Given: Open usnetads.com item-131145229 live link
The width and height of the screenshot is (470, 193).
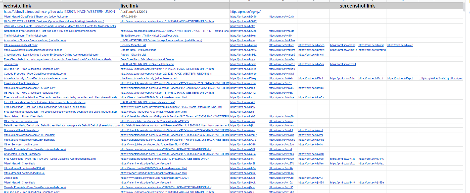Looking at the screenshot, I should click(x=167, y=69).
